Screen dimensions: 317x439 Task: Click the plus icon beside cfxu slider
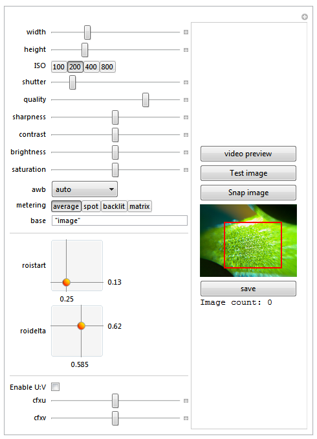click(x=186, y=401)
